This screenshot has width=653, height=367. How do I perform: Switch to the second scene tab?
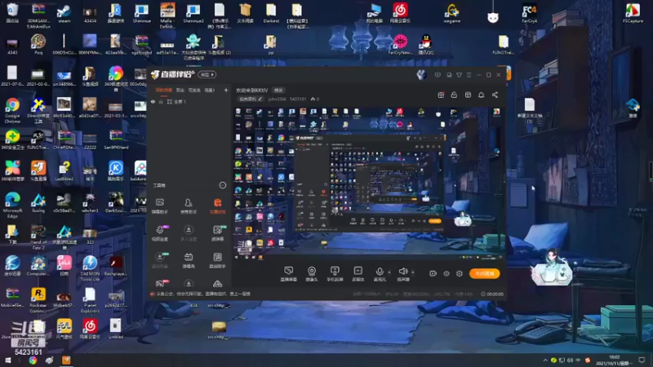(x=180, y=90)
